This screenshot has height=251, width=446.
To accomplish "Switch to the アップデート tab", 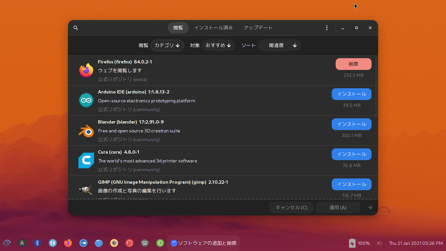I will tap(258, 28).
